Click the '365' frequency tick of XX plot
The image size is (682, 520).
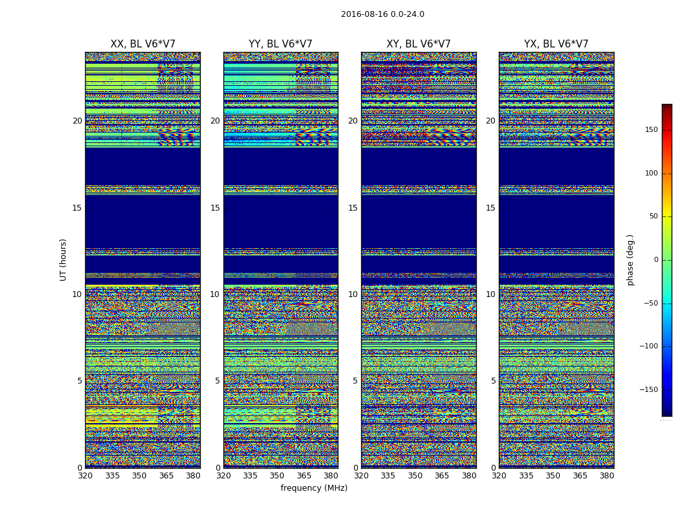166,476
